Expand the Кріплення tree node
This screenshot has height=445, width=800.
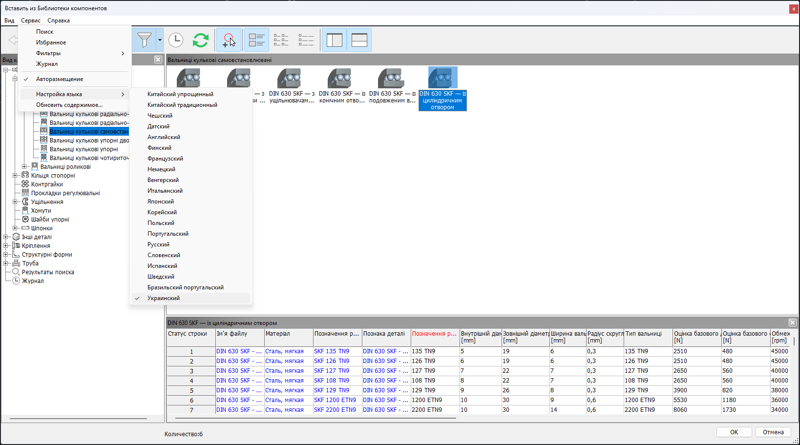6,246
